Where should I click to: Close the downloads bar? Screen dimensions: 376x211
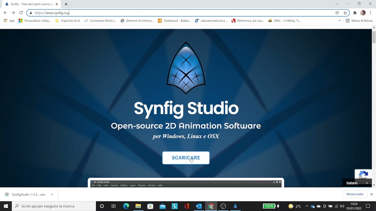[371, 194]
